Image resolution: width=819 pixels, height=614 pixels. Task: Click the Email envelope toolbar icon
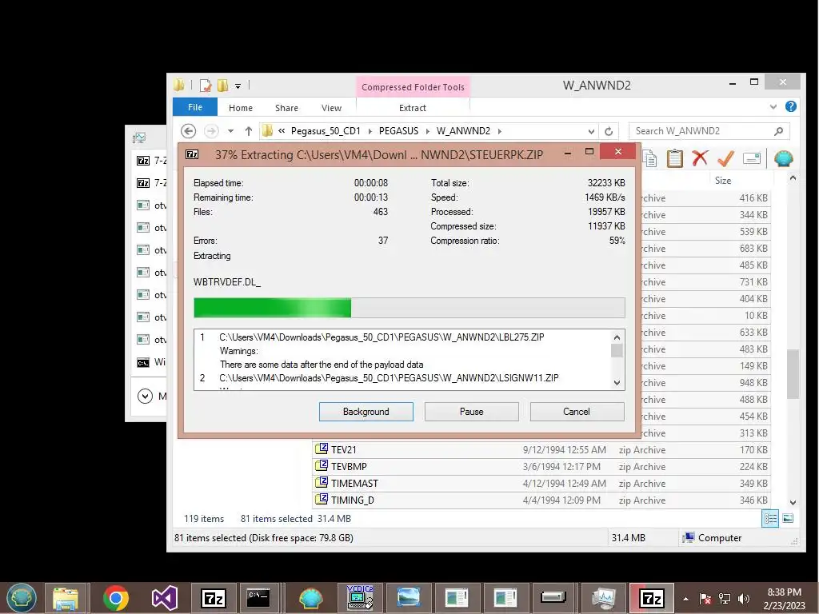point(752,158)
